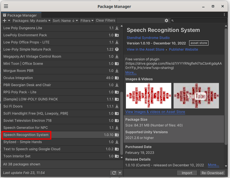The height and width of the screenshot is (178, 230).
Task: Click the package search input field
Action: coord(199,21)
